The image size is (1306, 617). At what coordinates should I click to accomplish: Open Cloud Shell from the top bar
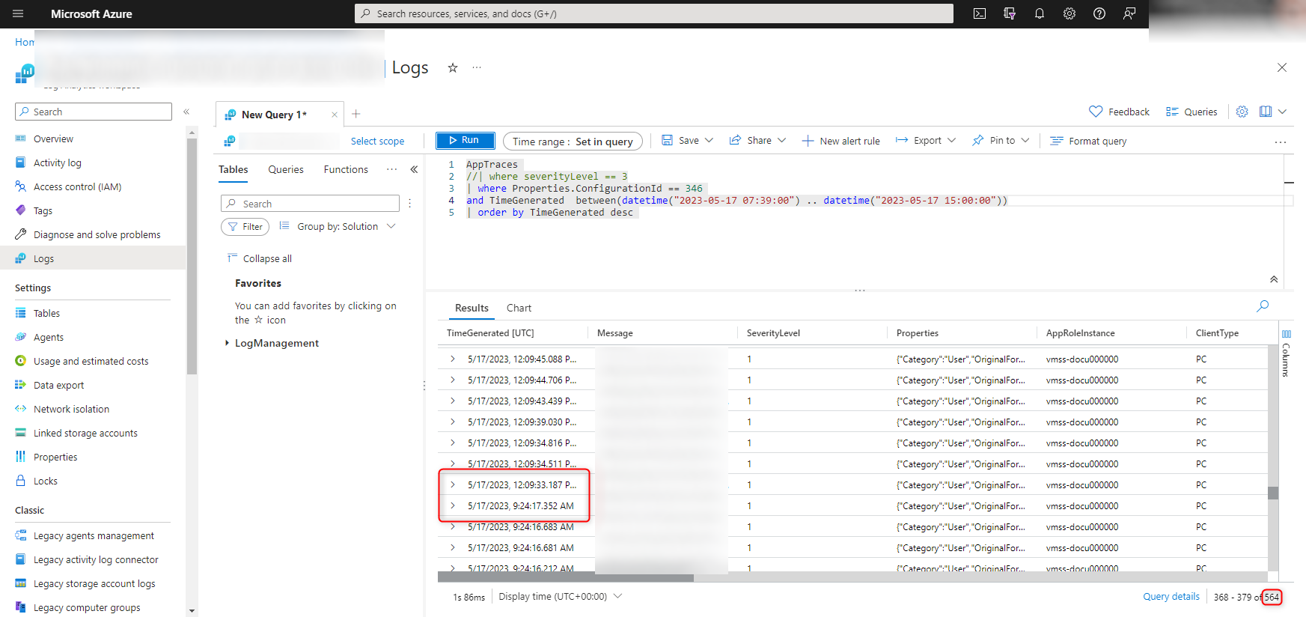(980, 13)
